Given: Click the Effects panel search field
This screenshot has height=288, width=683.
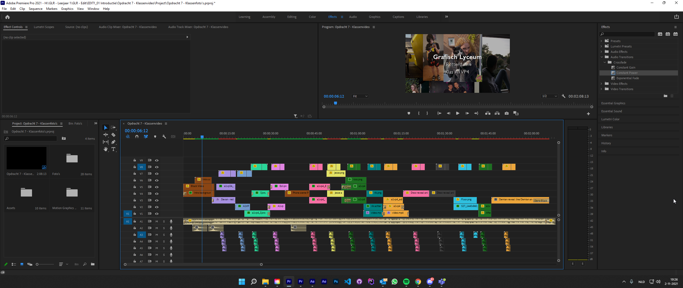Looking at the screenshot, I should tap(628, 34).
